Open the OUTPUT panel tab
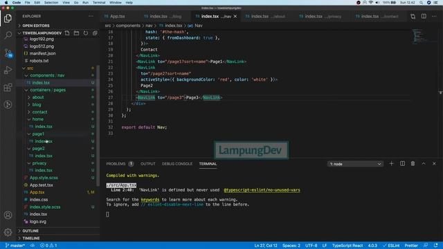 [147, 164]
